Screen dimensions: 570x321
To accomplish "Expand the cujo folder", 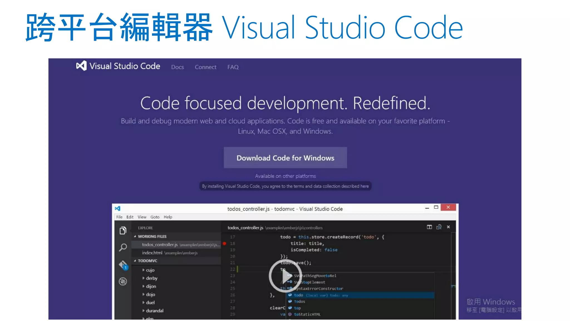I will 143,270.
